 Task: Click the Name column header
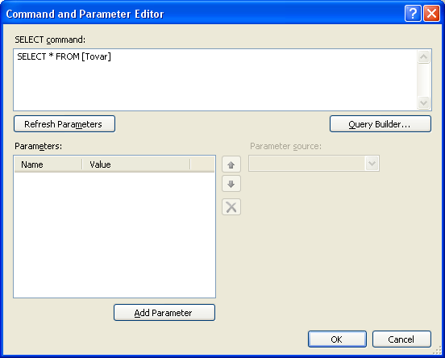click(x=48, y=164)
